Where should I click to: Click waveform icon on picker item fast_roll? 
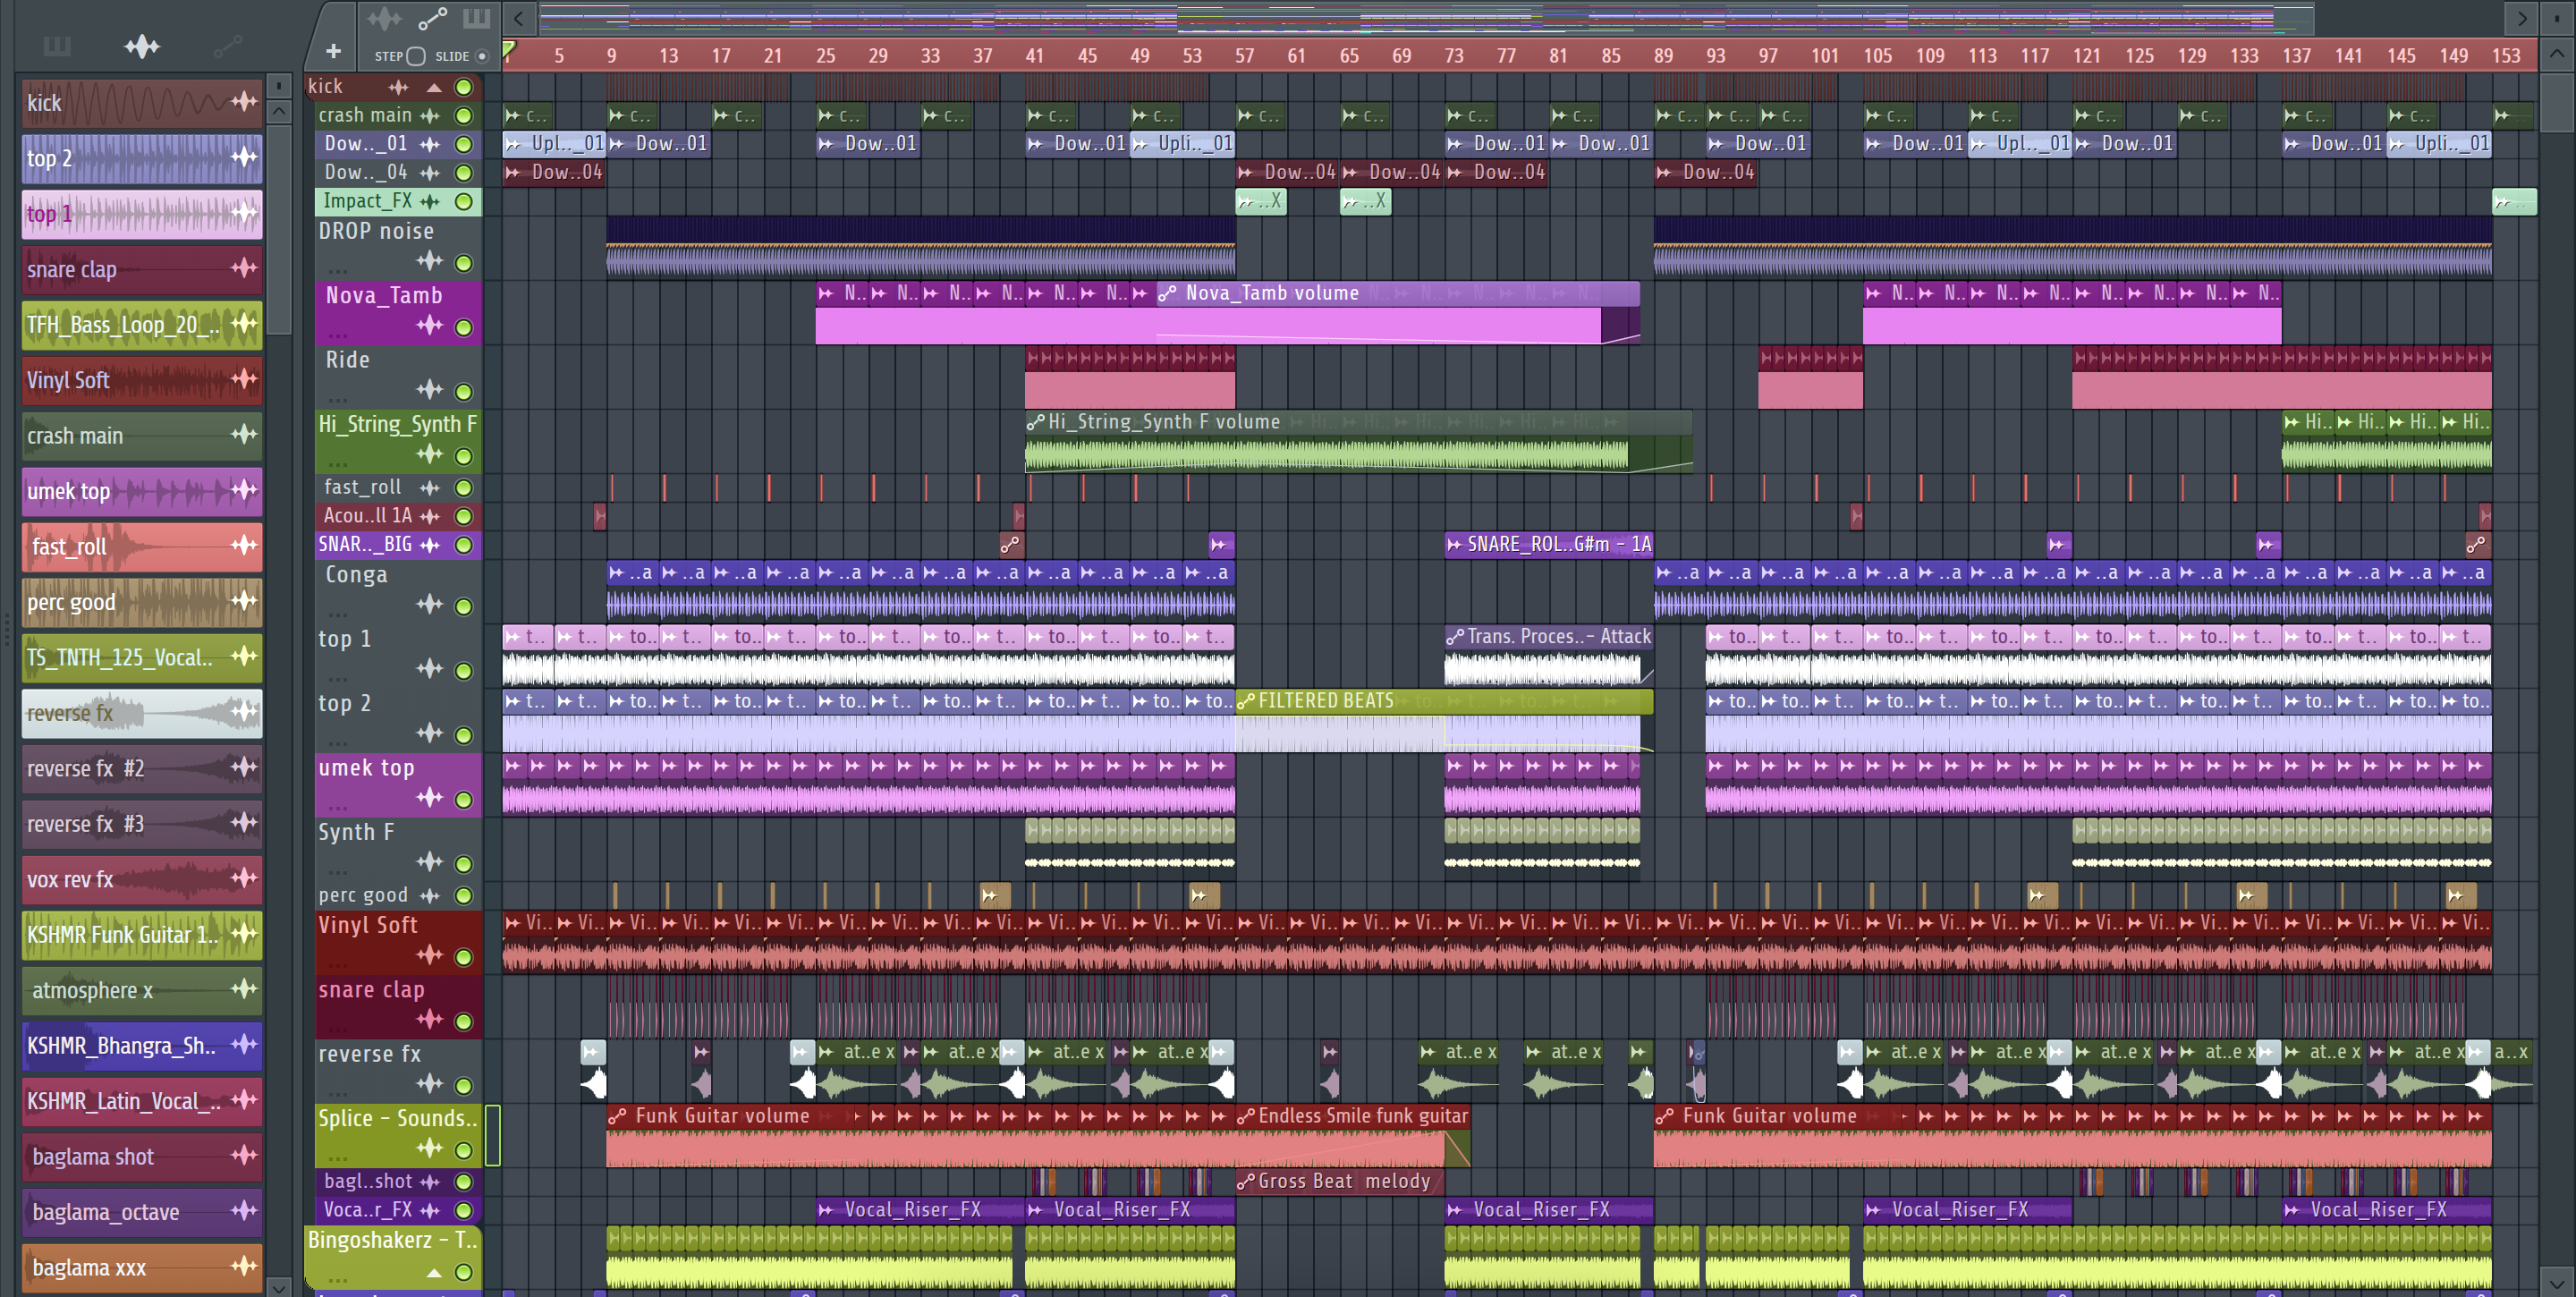[244, 544]
